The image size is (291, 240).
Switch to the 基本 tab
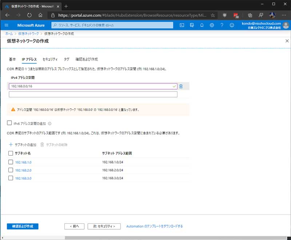[12, 59]
